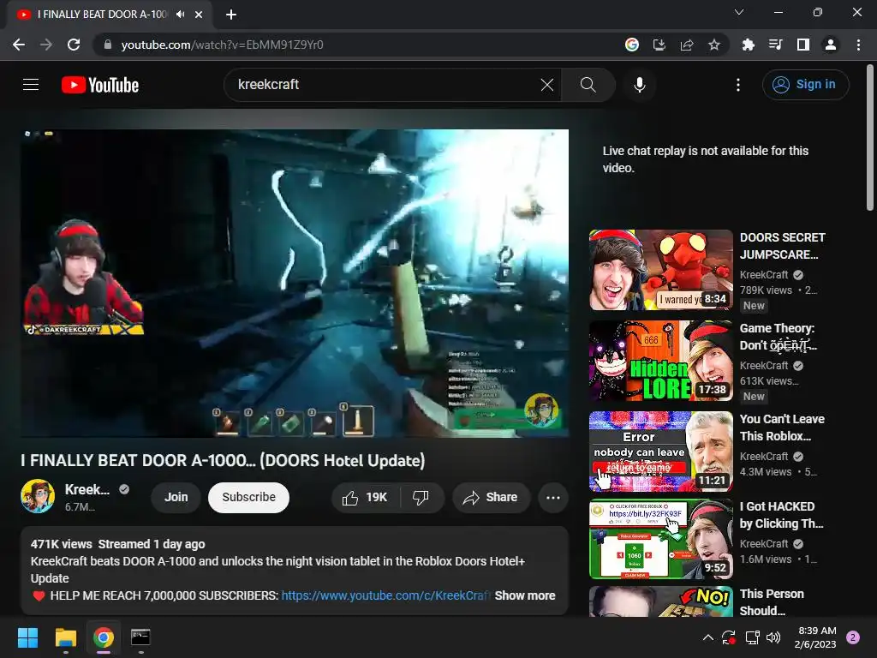
Task: Share this video
Action: (x=491, y=498)
